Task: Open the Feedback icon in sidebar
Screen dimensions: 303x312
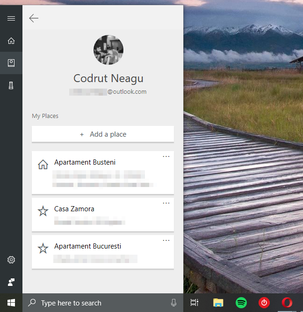Action: (x=11, y=282)
